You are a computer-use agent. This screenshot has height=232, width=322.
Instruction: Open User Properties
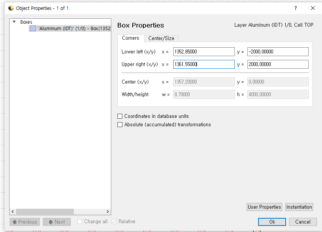(264, 207)
